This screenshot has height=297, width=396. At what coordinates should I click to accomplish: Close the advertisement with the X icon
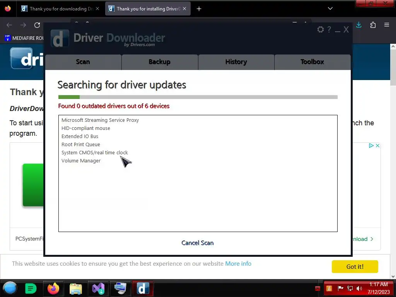(x=377, y=145)
